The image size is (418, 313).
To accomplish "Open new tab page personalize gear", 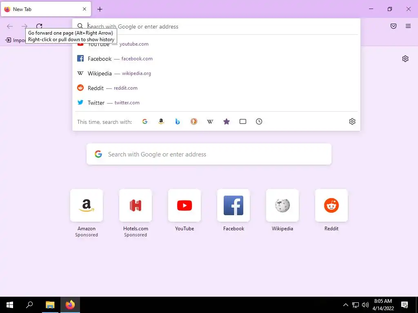I will (x=405, y=59).
